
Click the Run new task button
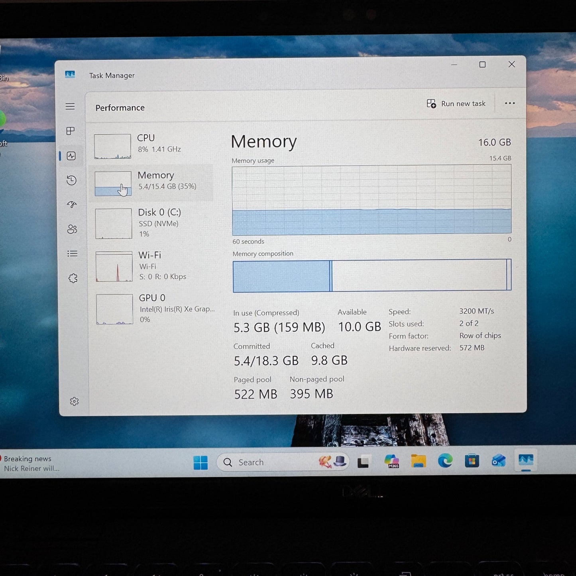pos(456,103)
